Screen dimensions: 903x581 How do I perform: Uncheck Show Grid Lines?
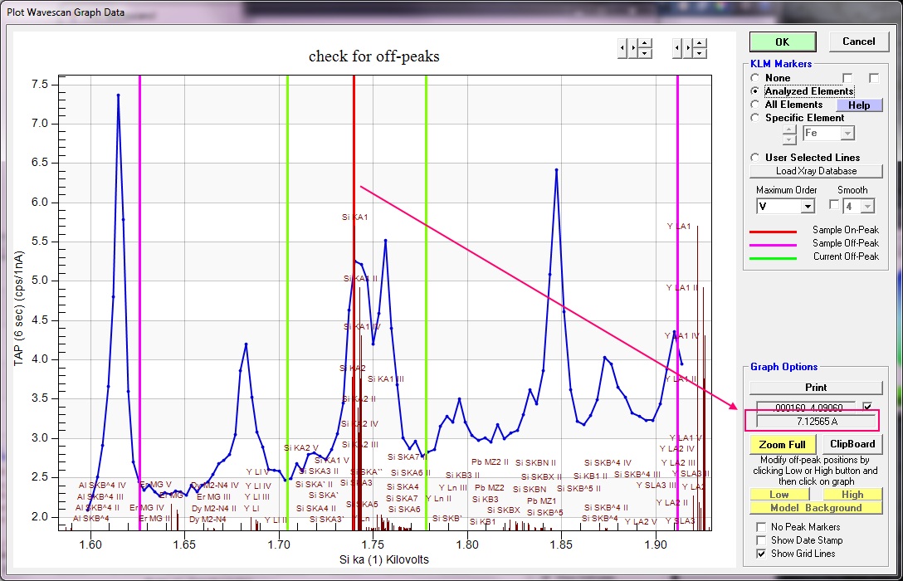pyautogui.click(x=761, y=554)
